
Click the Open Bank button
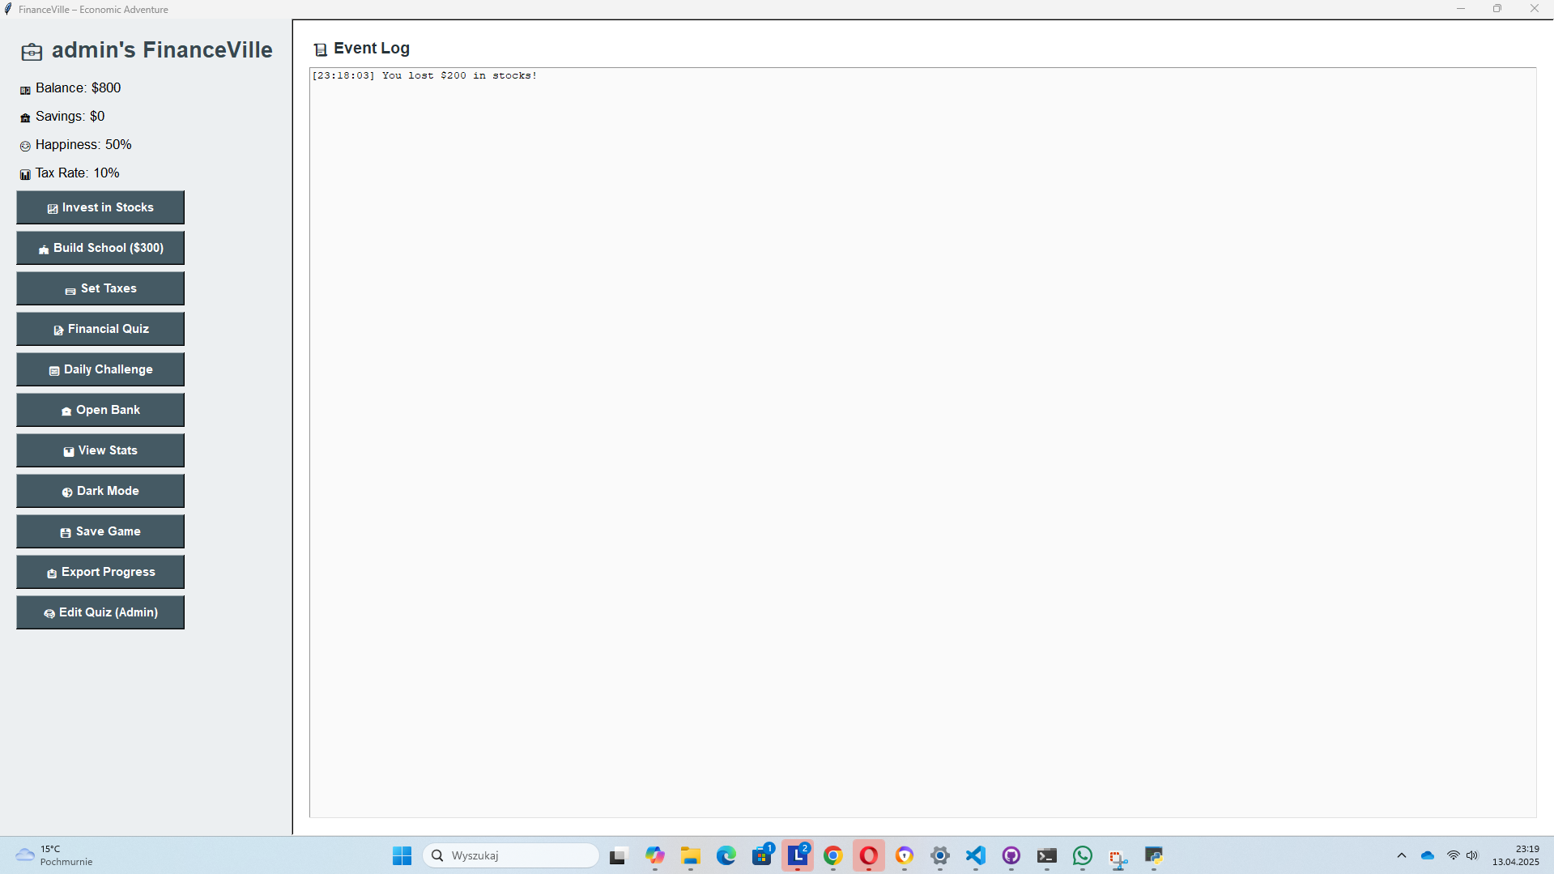[x=100, y=410]
